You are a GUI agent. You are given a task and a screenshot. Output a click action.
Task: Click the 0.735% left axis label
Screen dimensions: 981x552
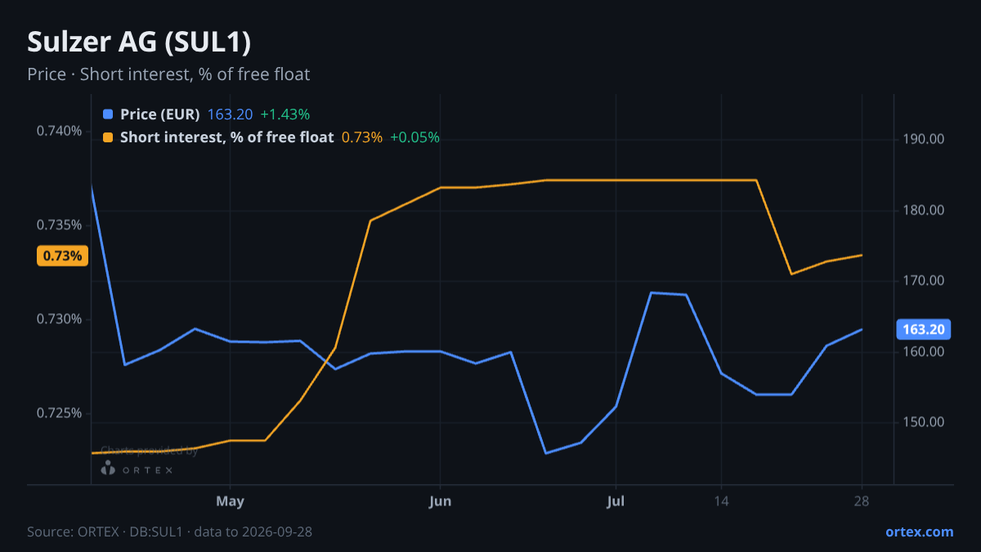(60, 225)
